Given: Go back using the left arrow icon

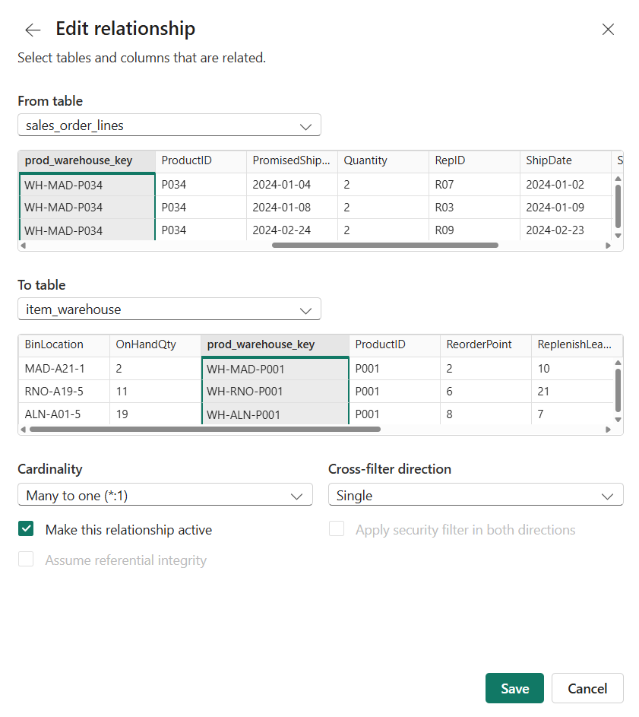Looking at the screenshot, I should click(33, 30).
